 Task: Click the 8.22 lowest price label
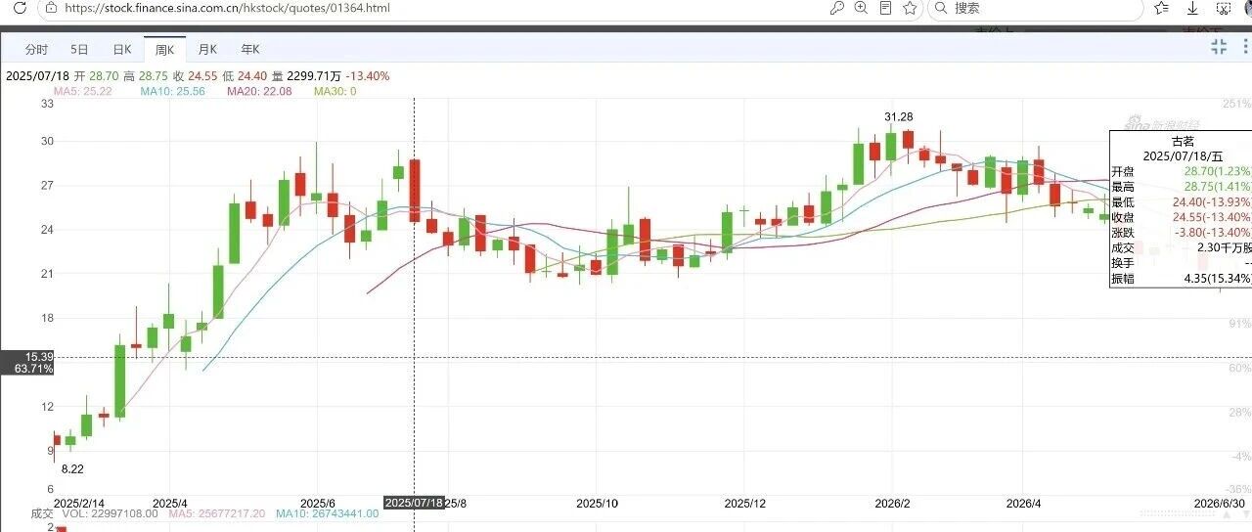click(x=72, y=469)
